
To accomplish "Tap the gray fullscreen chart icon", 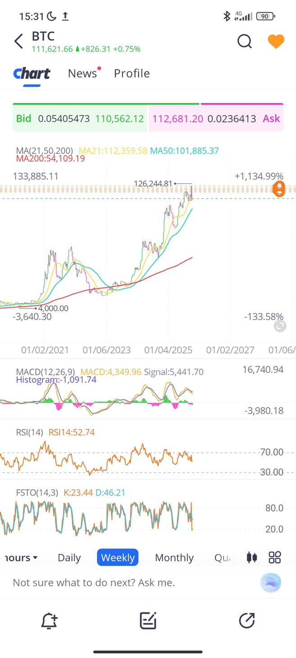I will pos(280,326).
